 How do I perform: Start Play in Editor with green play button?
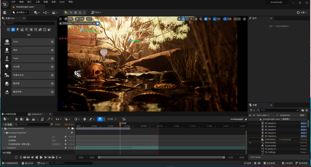pyautogui.click(x=66, y=12)
